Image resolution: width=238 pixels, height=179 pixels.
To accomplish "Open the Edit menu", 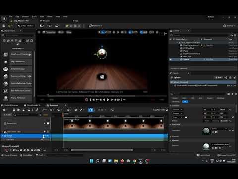I will pyautogui.click(x=17, y=16).
